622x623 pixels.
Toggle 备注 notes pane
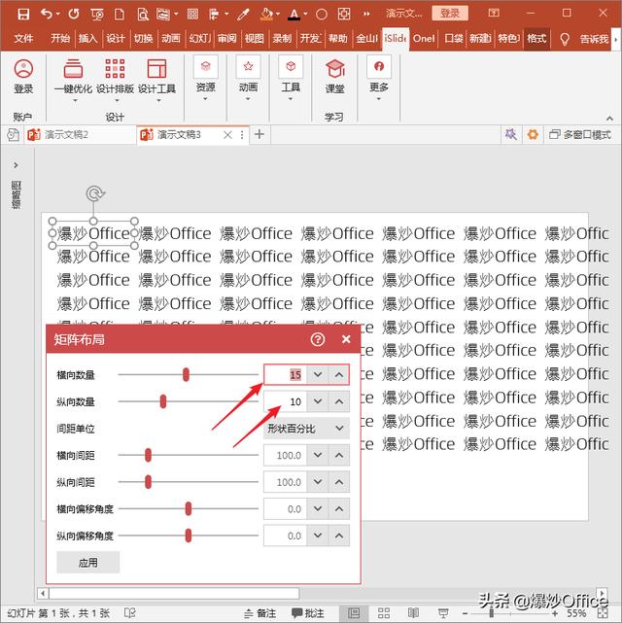[260, 613]
